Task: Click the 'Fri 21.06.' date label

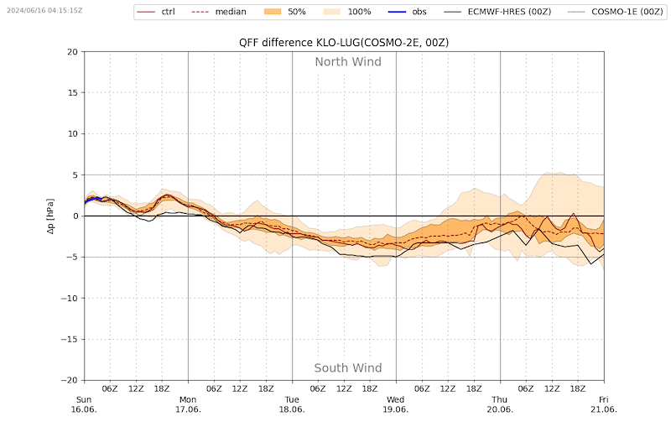Action: 603,404
